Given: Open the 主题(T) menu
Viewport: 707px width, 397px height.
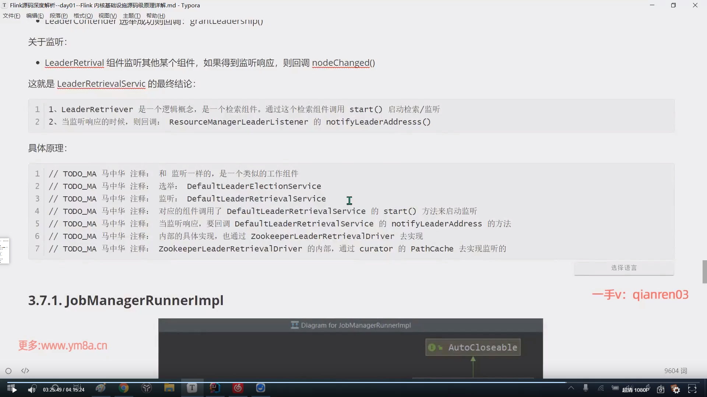Looking at the screenshot, I should click(131, 15).
